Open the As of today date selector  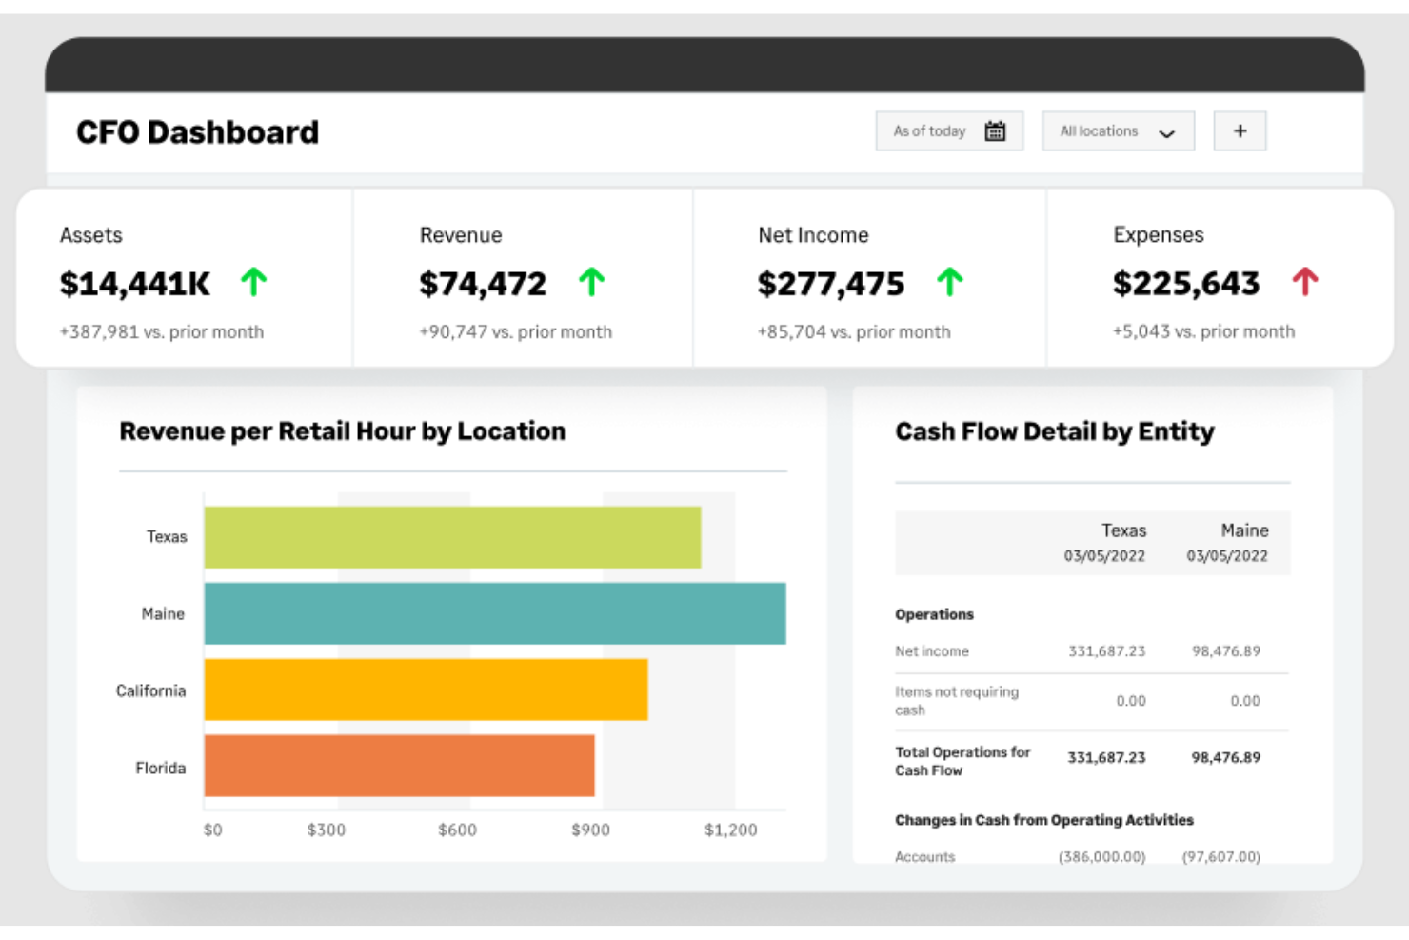pos(948,130)
